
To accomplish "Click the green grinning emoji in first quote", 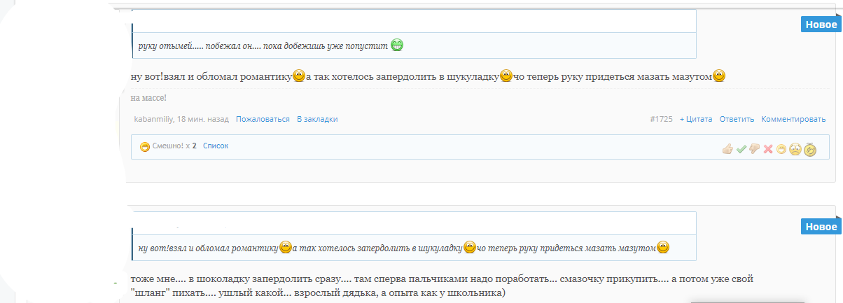I will (x=397, y=45).
